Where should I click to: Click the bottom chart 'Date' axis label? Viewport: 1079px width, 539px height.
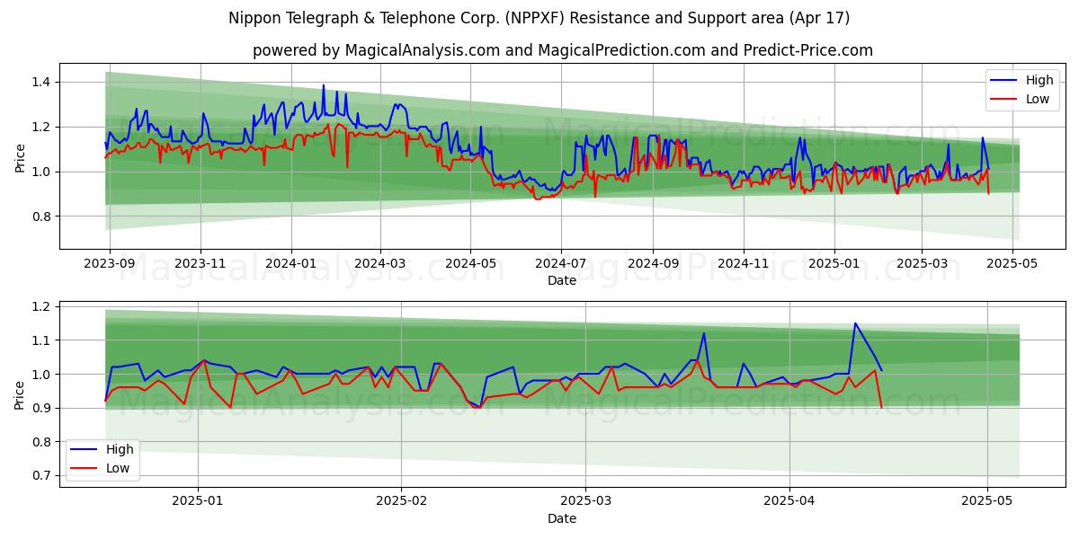tap(562, 518)
